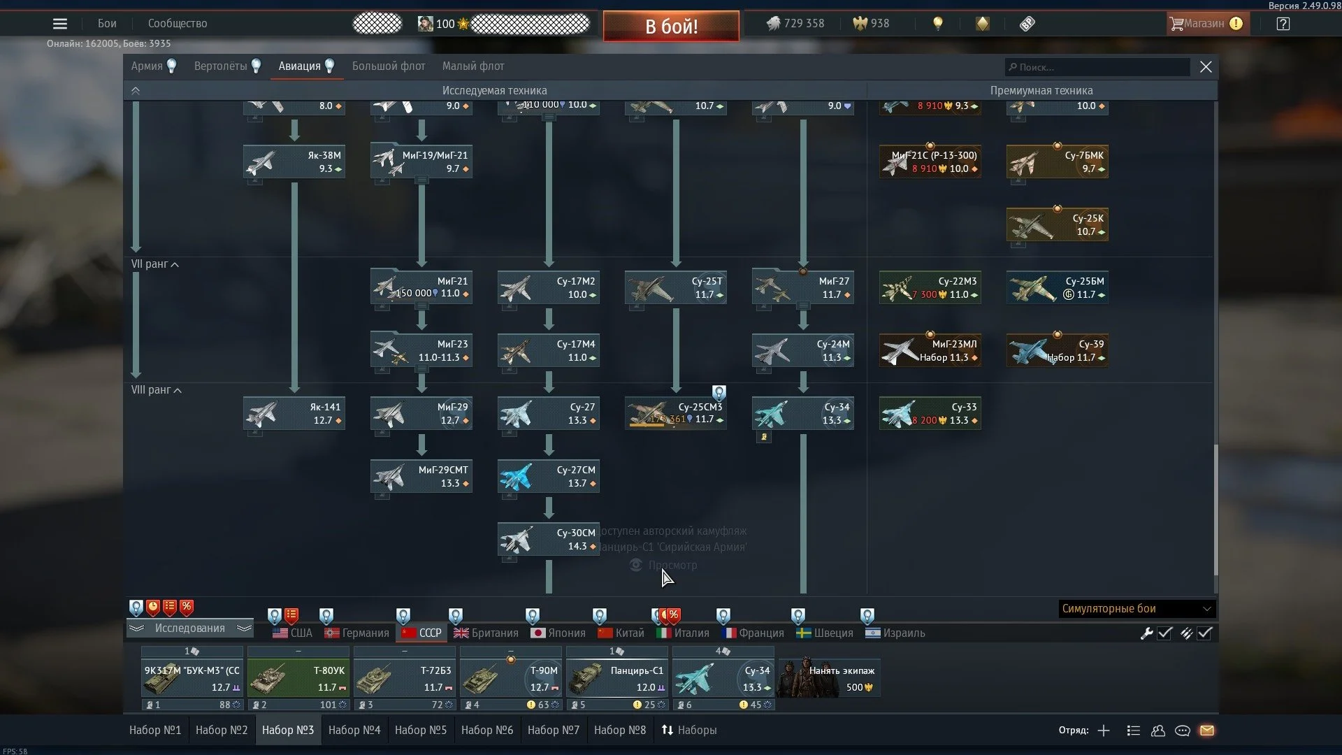Image resolution: width=1342 pixels, height=755 pixels.
Task: Toggle the auto-repair wrench checkbox
Action: coord(1164,633)
